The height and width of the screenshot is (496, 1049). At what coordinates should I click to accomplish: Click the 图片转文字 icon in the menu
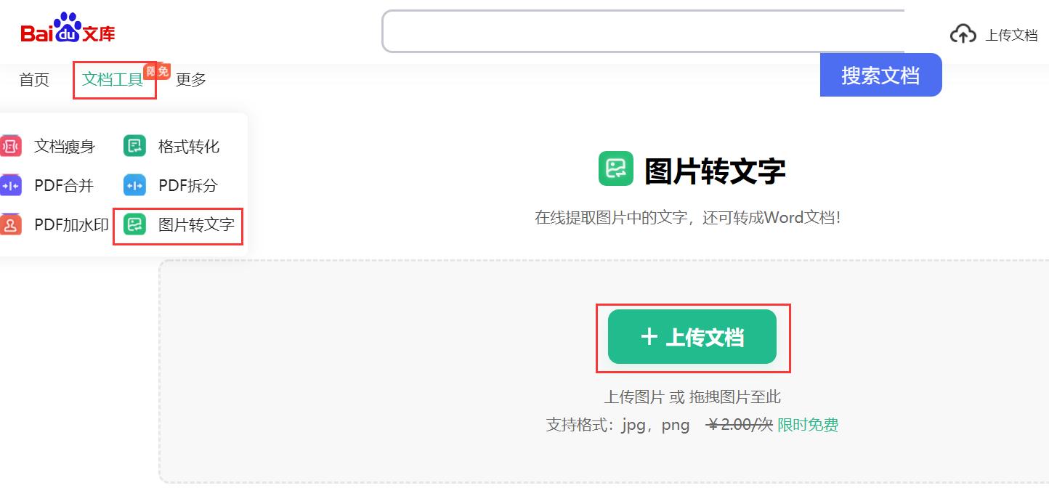(x=134, y=225)
